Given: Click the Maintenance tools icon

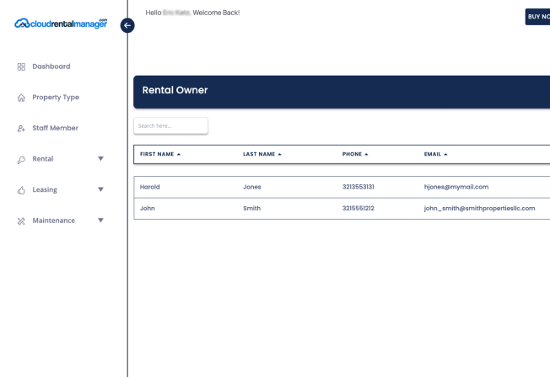Looking at the screenshot, I should click(21, 221).
